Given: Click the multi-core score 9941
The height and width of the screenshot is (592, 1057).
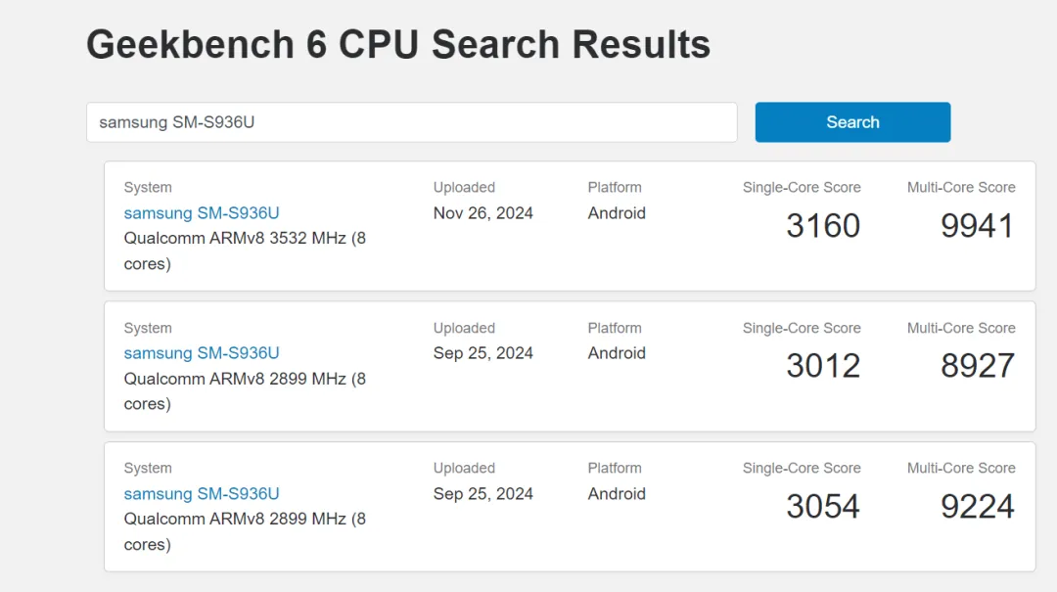Looking at the screenshot, I should click(x=978, y=225).
